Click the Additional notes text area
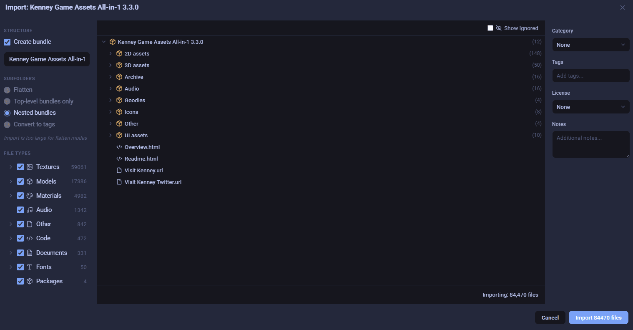Viewport: 633px width, 330px height. click(590, 144)
